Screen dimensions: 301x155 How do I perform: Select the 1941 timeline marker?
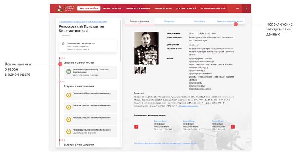60,82
